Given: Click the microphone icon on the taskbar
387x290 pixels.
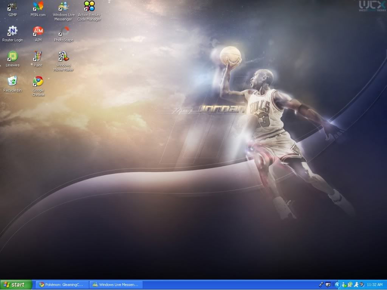Looking at the screenshot, I should tap(322, 284).
